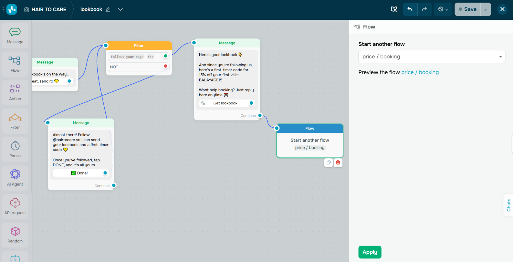The width and height of the screenshot is (513, 262).
Task: Open the version history dropdown
Action: [x=443, y=9]
